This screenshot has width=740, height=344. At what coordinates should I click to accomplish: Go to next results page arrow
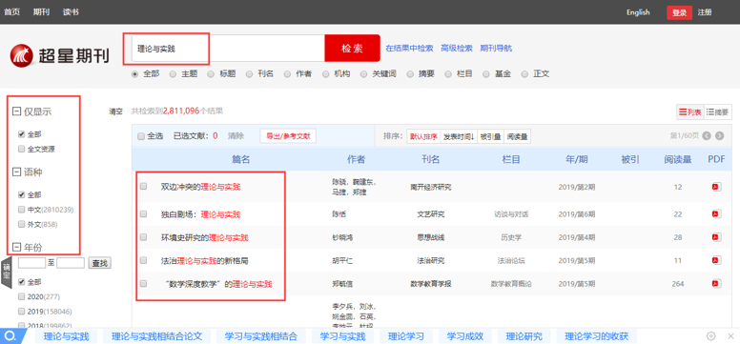(x=719, y=136)
